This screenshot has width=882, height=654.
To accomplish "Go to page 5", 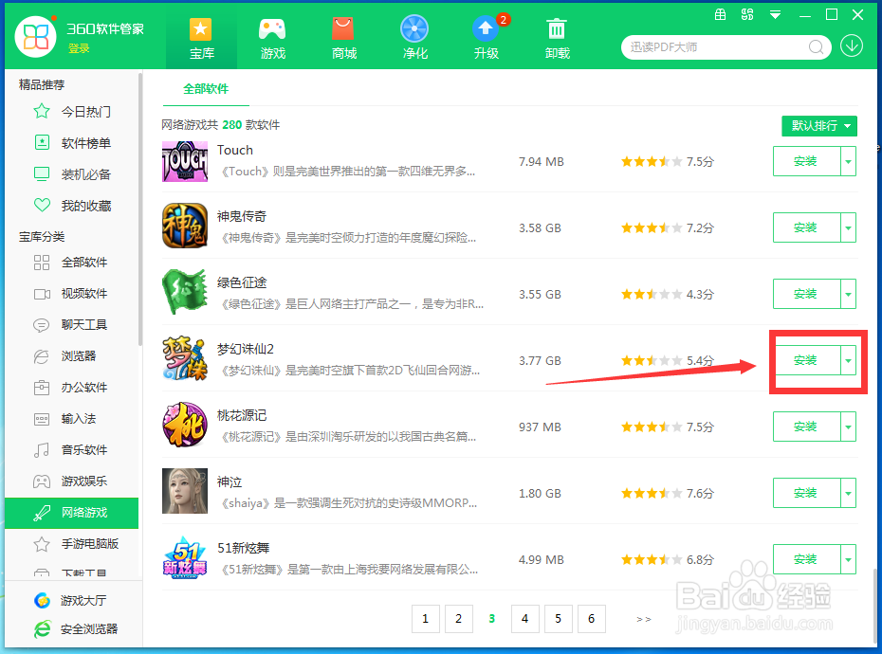I will tap(558, 619).
